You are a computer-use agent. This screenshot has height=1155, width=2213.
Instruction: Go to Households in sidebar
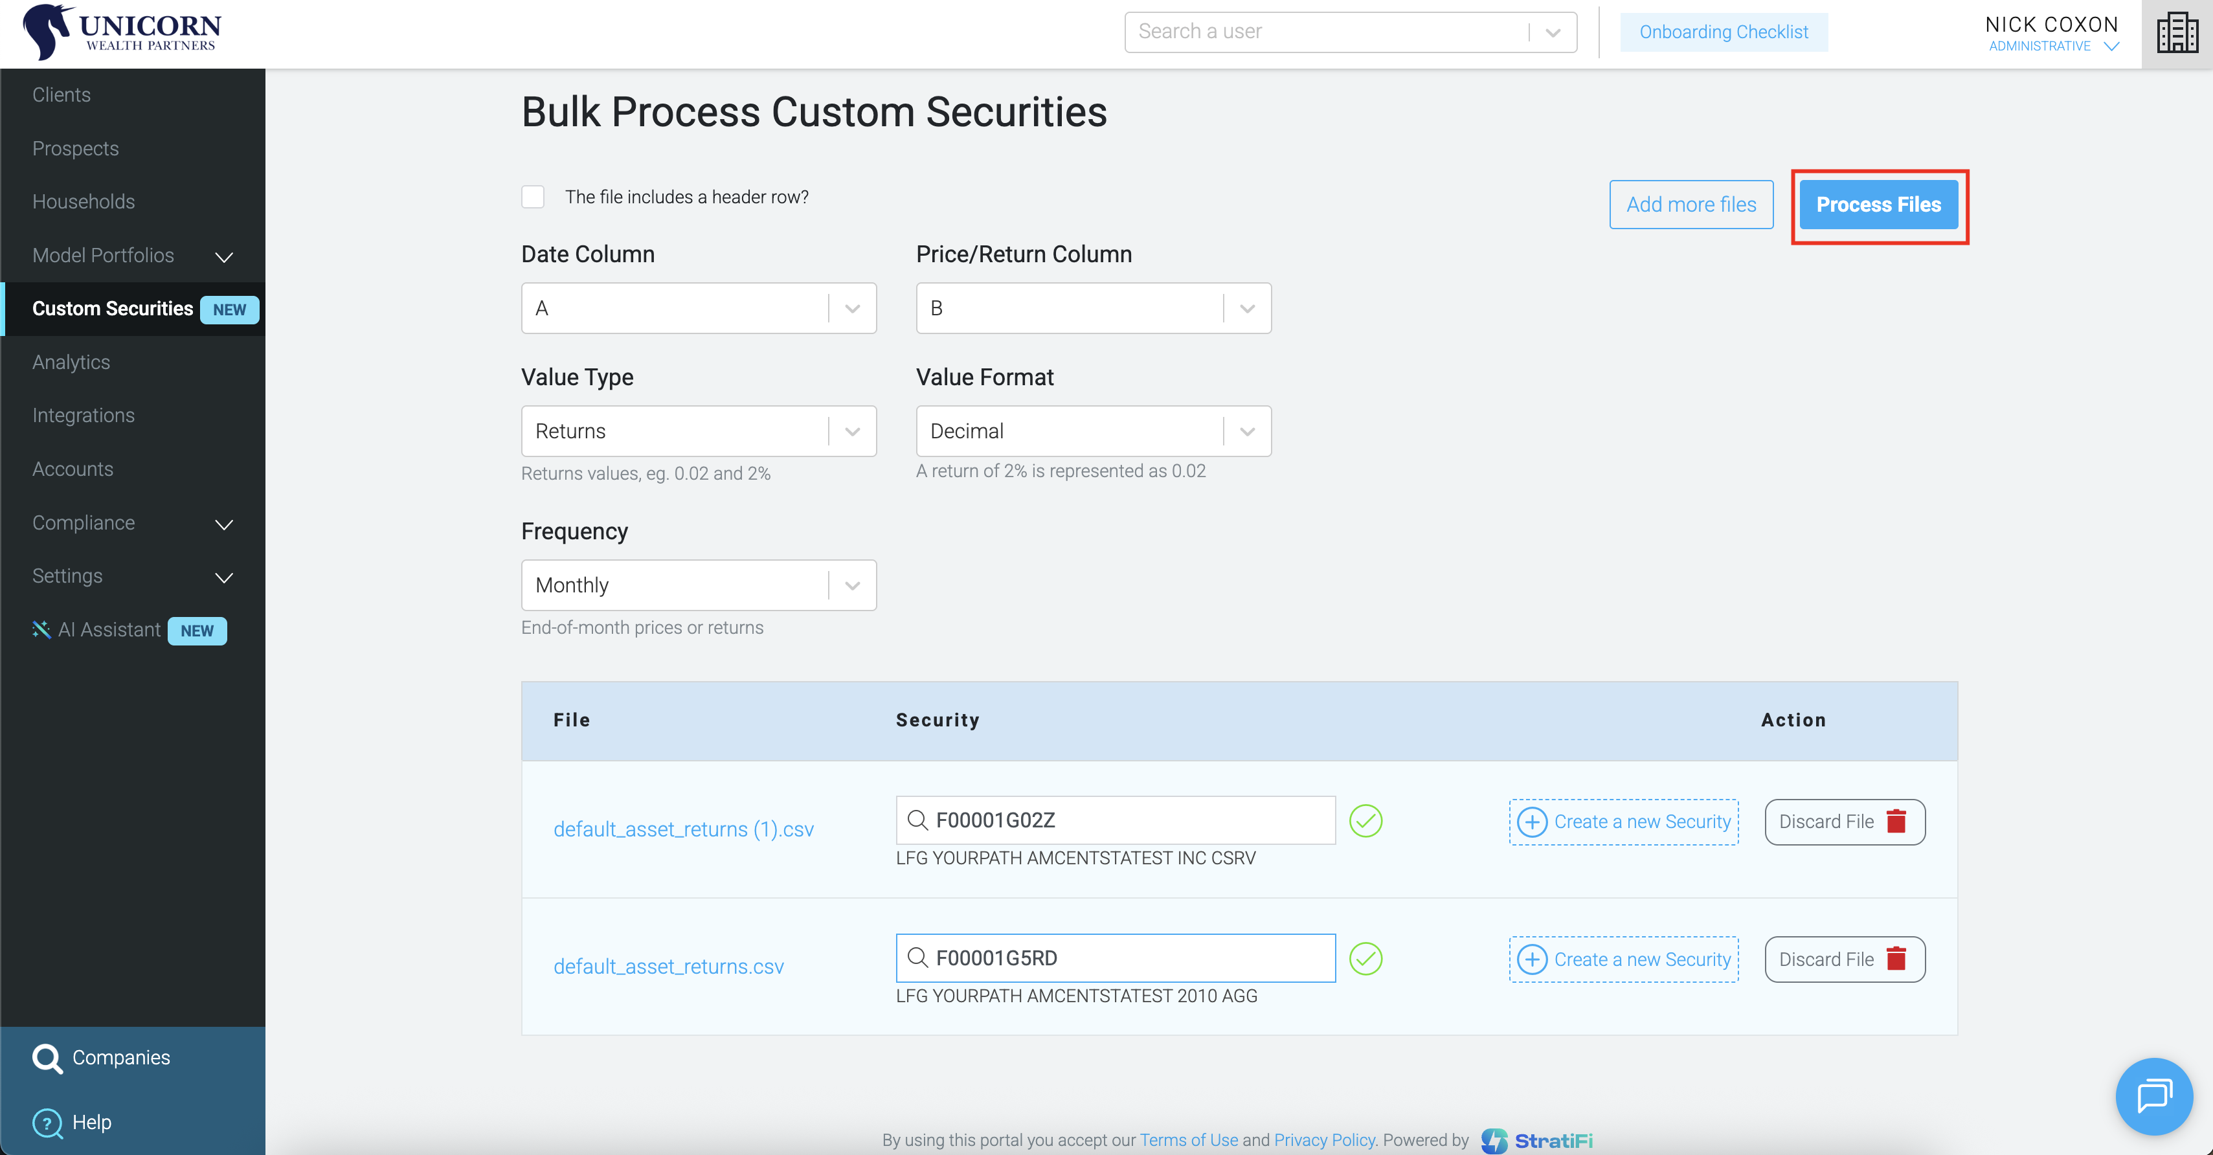[x=84, y=202]
